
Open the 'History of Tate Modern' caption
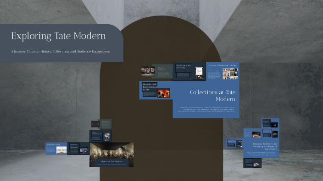pyautogui.click(x=111, y=161)
